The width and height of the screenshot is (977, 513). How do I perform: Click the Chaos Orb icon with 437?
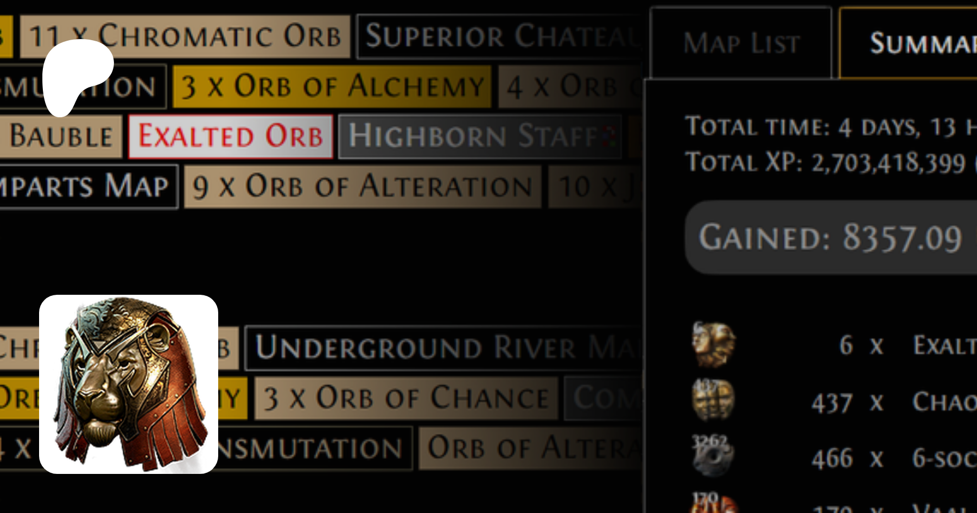tap(713, 400)
